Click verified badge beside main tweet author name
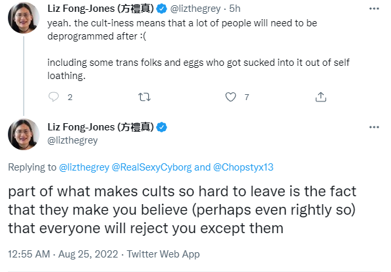The width and height of the screenshot is (391, 272). tap(161, 127)
